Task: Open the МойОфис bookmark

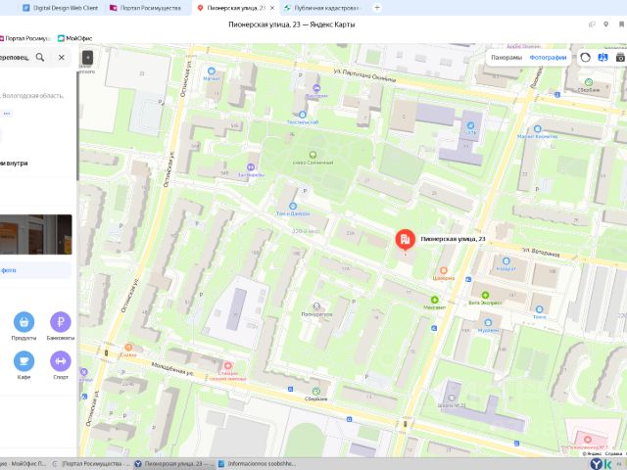Action: click(75, 38)
